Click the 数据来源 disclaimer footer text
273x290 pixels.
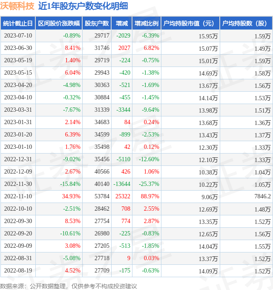click(x=69, y=286)
